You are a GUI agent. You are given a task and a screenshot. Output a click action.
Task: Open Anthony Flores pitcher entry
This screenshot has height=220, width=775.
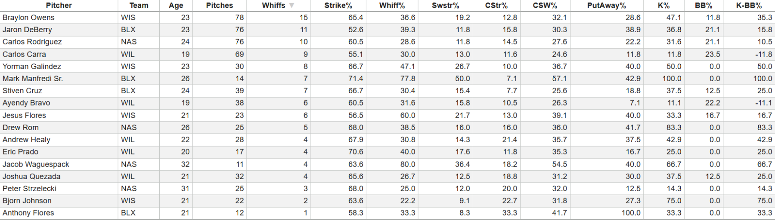point(28,213)
